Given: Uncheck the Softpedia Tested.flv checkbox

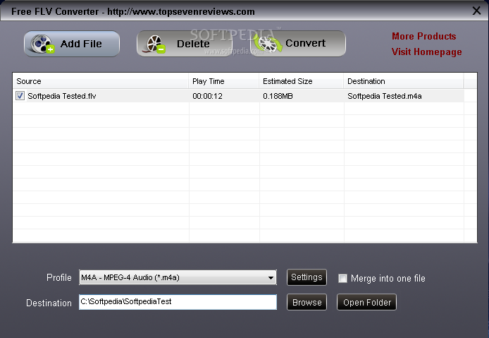Looking at the screenshot, I should coord(20,95).
